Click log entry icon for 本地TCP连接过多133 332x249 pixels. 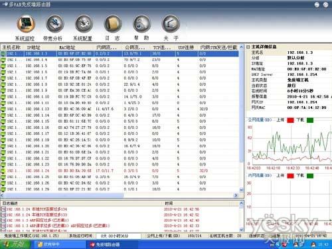click(x=3, y=214)
